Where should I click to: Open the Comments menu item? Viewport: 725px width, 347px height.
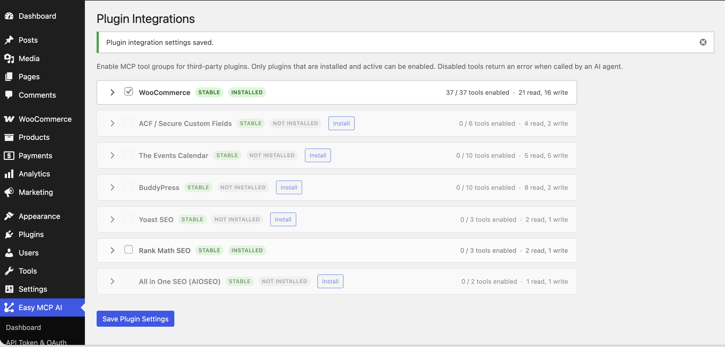(42, 95)
